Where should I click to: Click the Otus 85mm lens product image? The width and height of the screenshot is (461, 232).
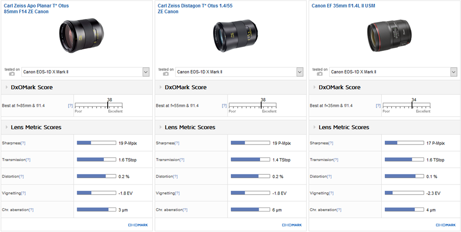[82, 35]
